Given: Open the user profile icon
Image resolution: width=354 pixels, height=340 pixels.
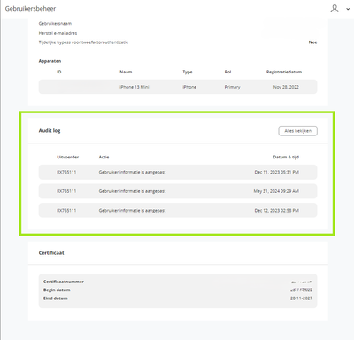Looking at the screenshot, I should 335,8.
